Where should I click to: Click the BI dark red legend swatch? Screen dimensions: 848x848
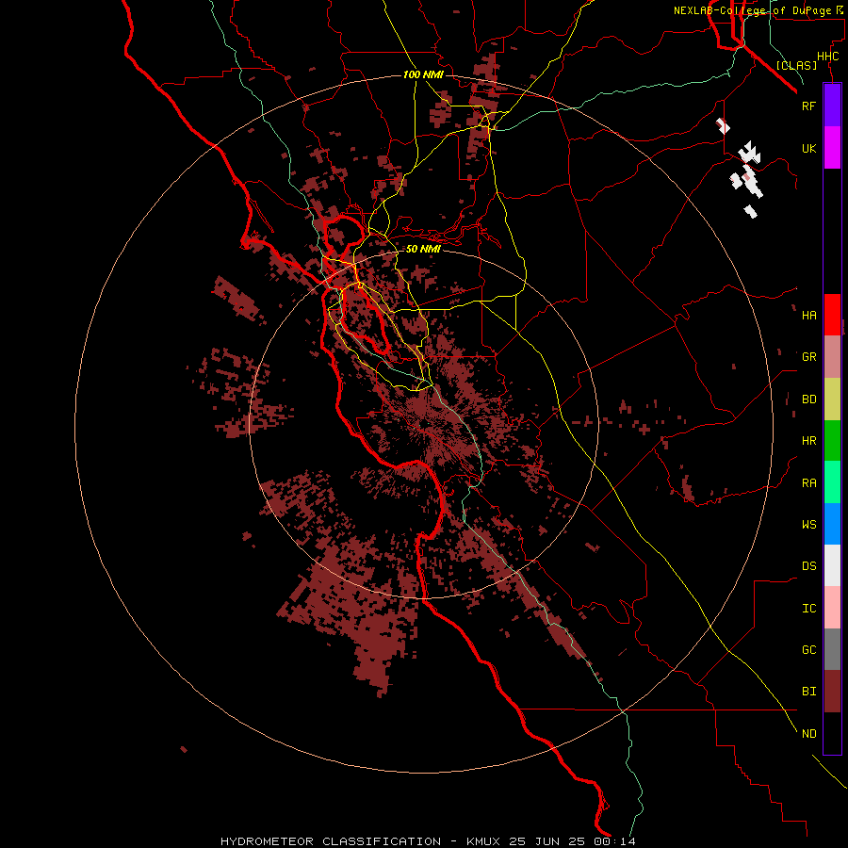click(832, 692)
